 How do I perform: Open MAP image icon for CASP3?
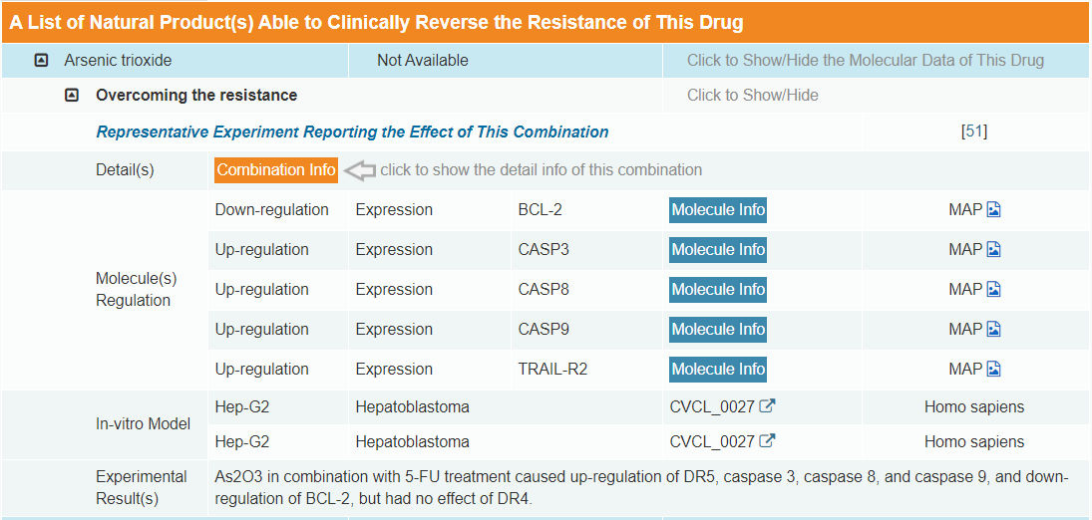pyautogui.click(x=993, y=250)
